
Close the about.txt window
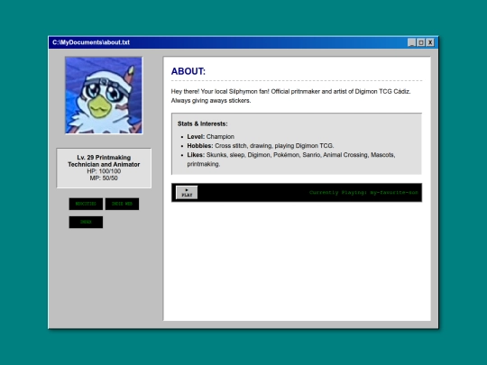point(430,42)
